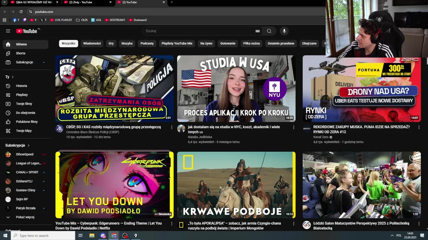Select the 'Muzyka' filter chip
Screen dimensions: 428x240
click(x=127, y=43)
